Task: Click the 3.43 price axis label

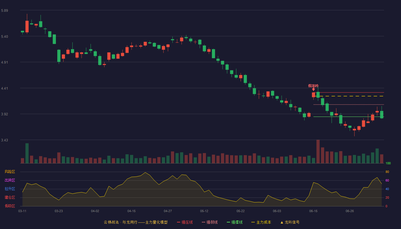Action: click(5, 140)
